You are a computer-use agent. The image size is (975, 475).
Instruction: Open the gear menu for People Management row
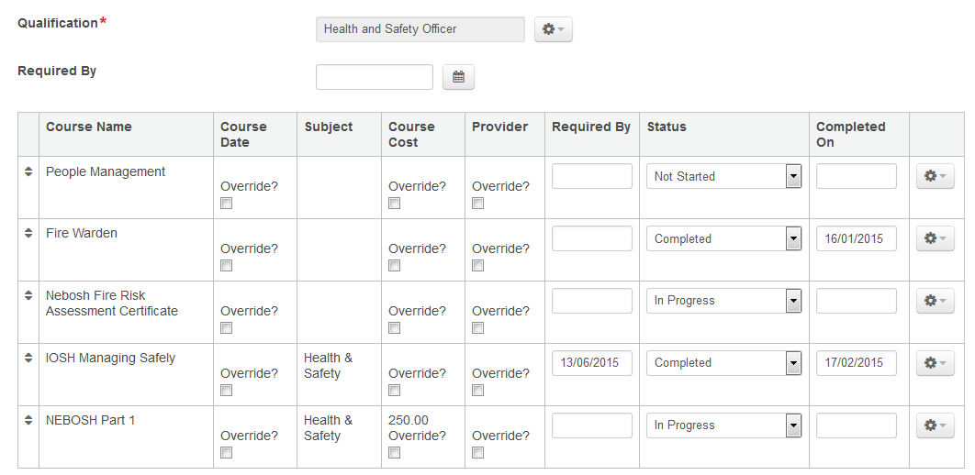point(935,176)
